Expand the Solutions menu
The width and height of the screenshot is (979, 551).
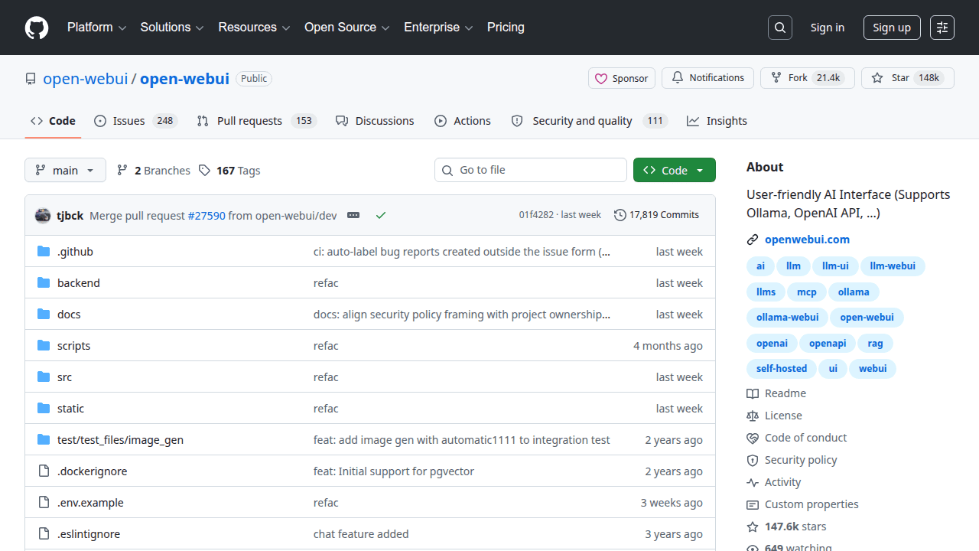172,28
